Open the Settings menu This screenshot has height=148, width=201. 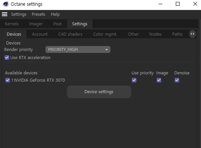[19, 14]
